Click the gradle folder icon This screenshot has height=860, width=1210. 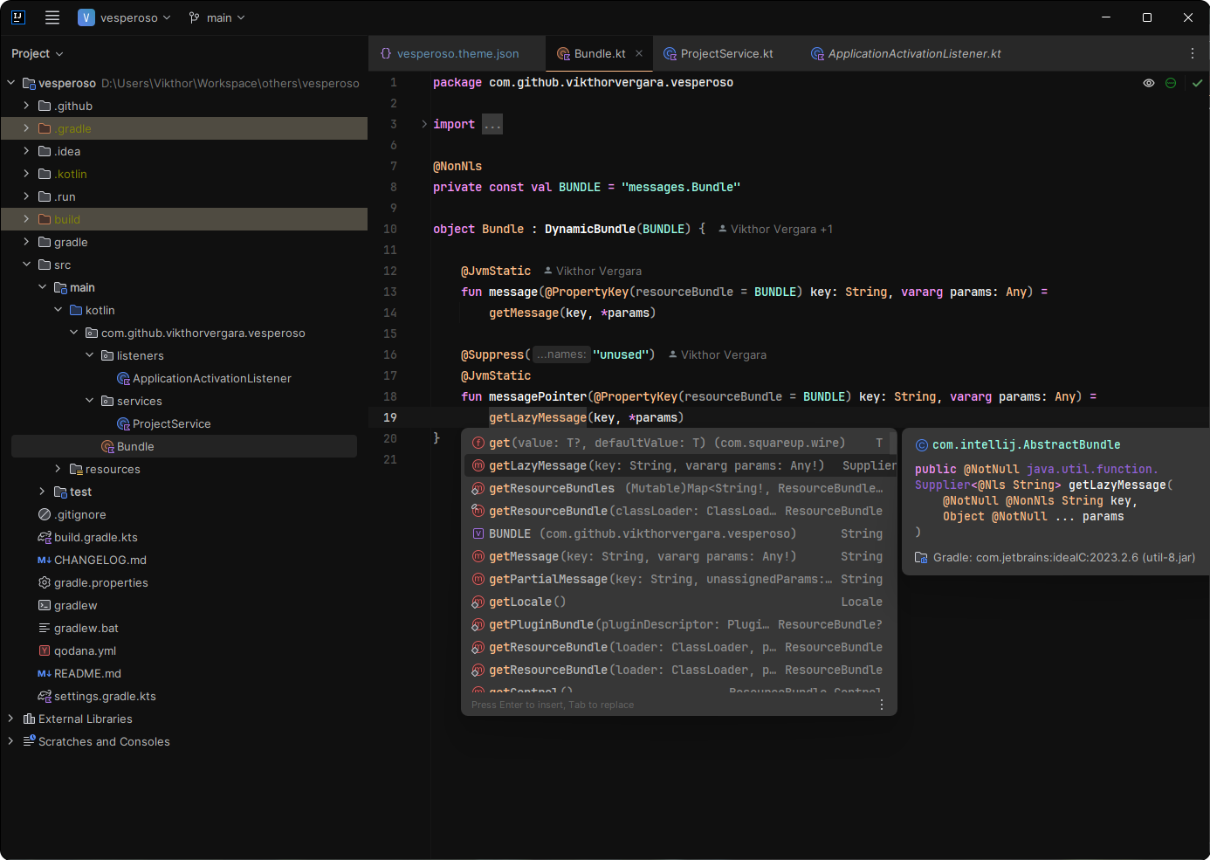pyautogui.click(x=45, y=242)
